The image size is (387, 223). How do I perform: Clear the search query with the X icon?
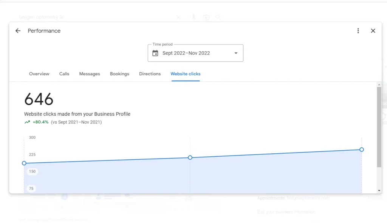178,17
